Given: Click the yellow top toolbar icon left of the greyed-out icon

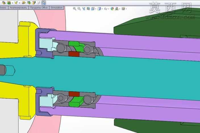Looking at the screenshot, I should point(34,3).
